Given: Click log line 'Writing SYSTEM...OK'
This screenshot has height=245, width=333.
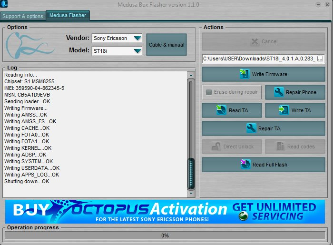Looking at the screenshot, I should click(x=29, y=161).
